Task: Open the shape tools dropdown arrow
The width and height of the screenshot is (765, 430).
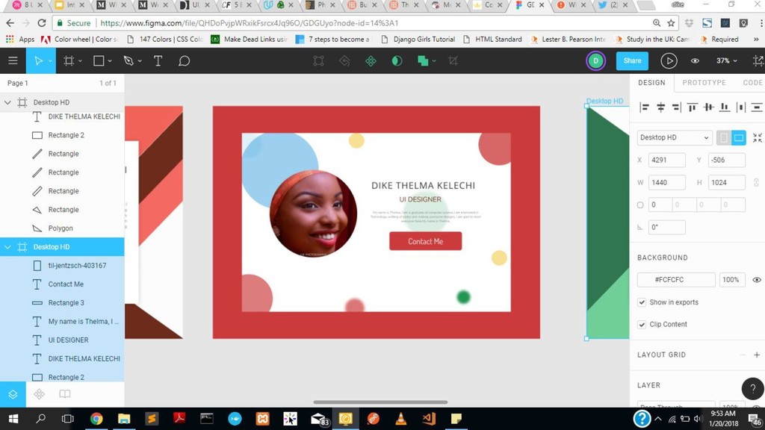Action: pos(111,61)
